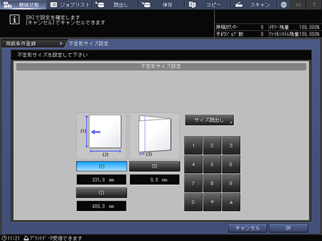Cancel with the キャンセル button
This screenshot has height=241, width=322.
[x=247, y=228]
